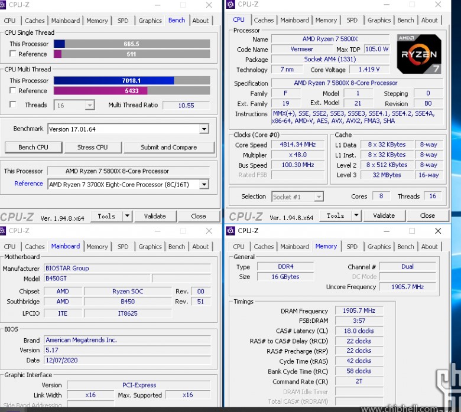The image size is (461, 412).
Task: Click single thread This Processor bar 665.5
Action: click(132, 44)
